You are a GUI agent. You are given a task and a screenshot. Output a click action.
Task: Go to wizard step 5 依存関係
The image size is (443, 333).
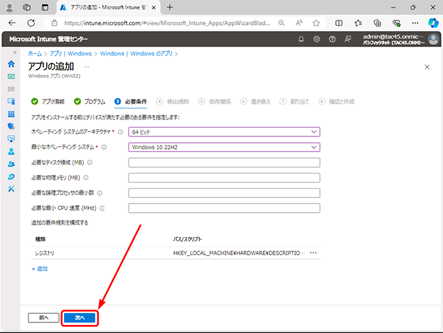tap(214, 101)
